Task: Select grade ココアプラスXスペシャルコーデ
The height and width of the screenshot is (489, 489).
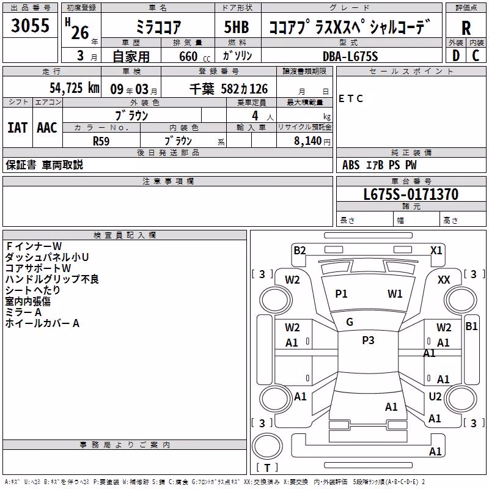Action: click(x=350, y=27)
